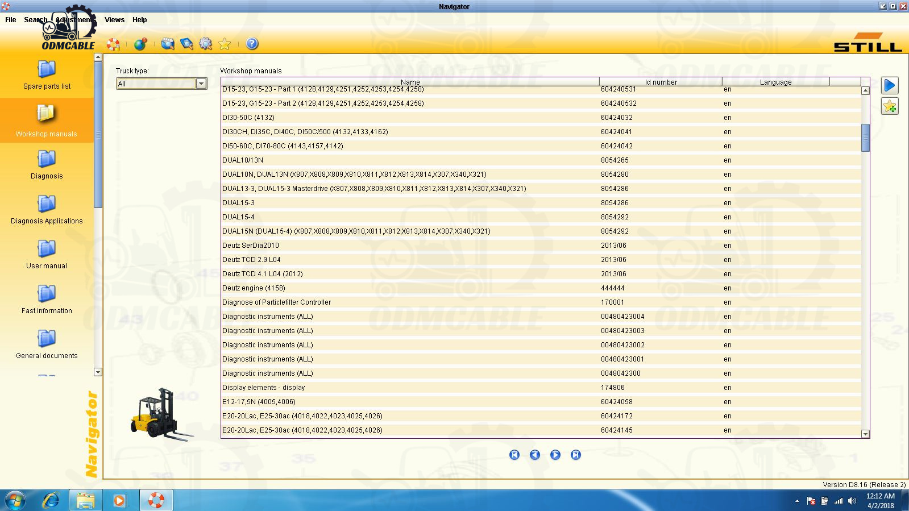Jump to the first page of results
909x511 pixels.
click(x=514, y=455)
